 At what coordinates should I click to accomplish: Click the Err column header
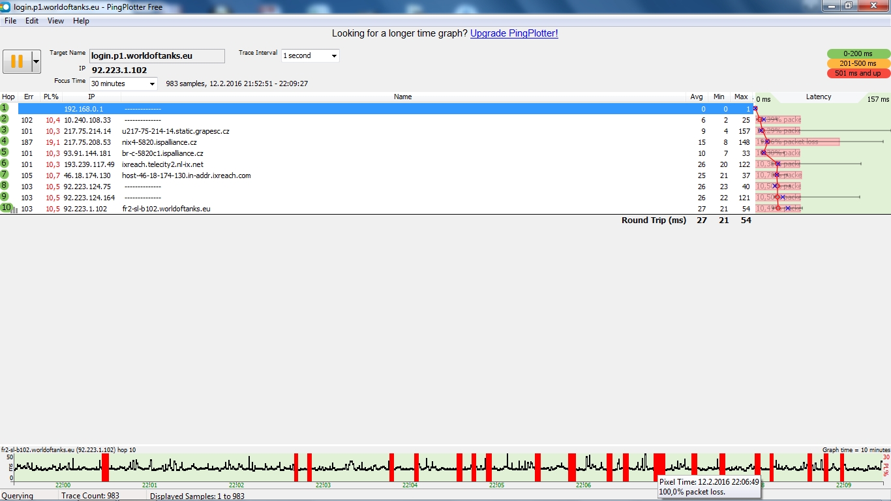coord(29,97)
